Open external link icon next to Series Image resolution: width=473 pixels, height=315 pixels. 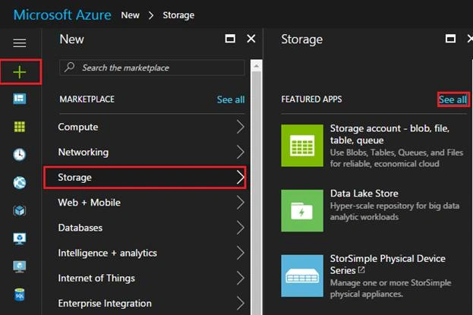pyautogui.click(x=361, y=269)
